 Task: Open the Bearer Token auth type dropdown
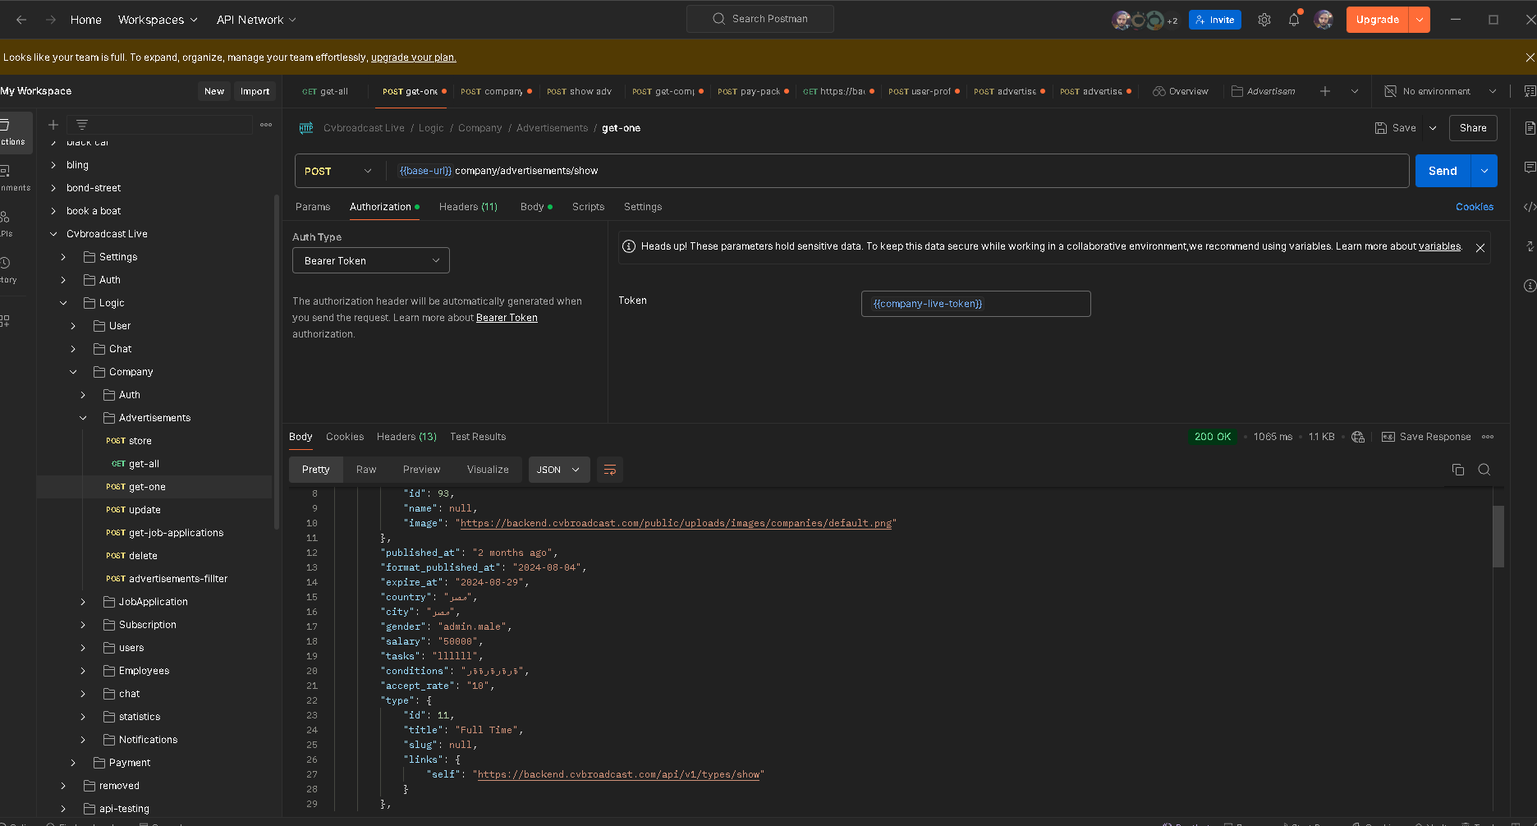[x=371, y=260]
